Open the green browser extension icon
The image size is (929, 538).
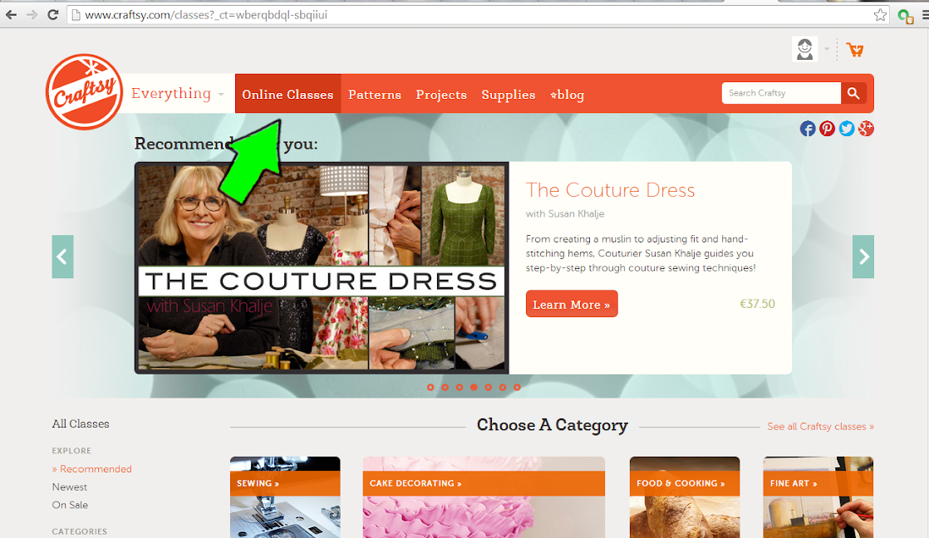[905, 16]
